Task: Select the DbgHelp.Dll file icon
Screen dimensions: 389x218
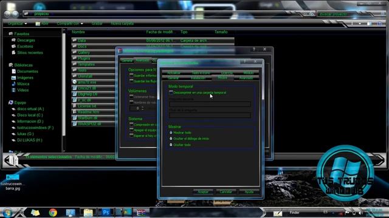Action: (74, 94)
